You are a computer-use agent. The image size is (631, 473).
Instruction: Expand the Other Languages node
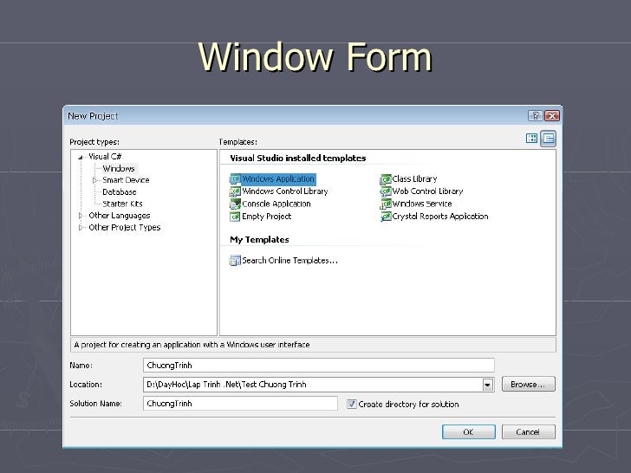tap(81, 216)
